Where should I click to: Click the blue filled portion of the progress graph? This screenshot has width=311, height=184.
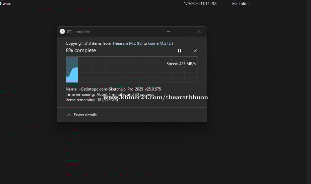tap(72, 75)
